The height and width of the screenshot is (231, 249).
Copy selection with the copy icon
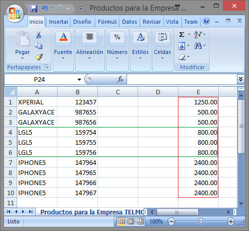[x=39, y=46]
